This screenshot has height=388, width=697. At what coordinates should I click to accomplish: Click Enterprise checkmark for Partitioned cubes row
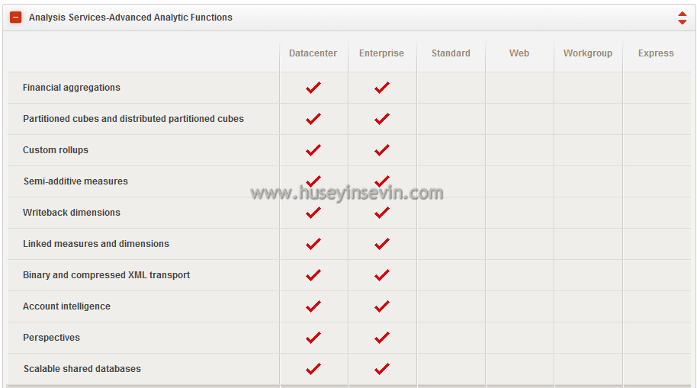pyautogui.click(x=382, y=119)
